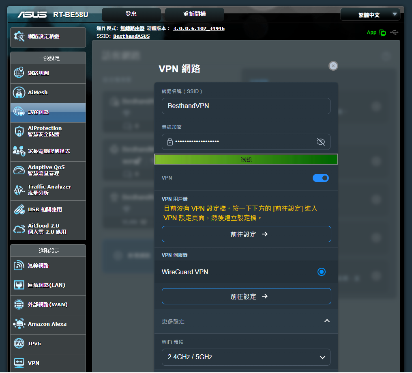Screen dimensions: 412x373
Task: Select the WireGuard VPN radio button
Action: click(x=322, y=272)
